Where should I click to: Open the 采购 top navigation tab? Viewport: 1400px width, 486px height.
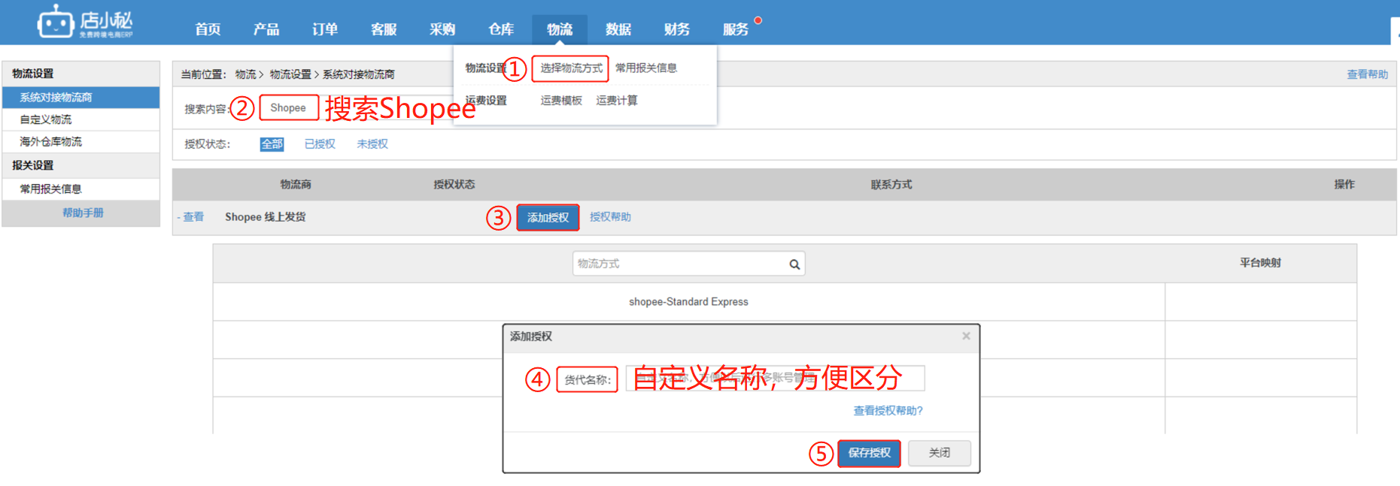coord(442,29)
